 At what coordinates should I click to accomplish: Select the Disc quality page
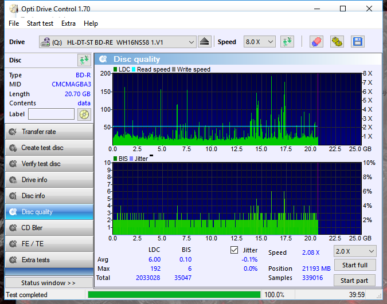coord(49,212)
